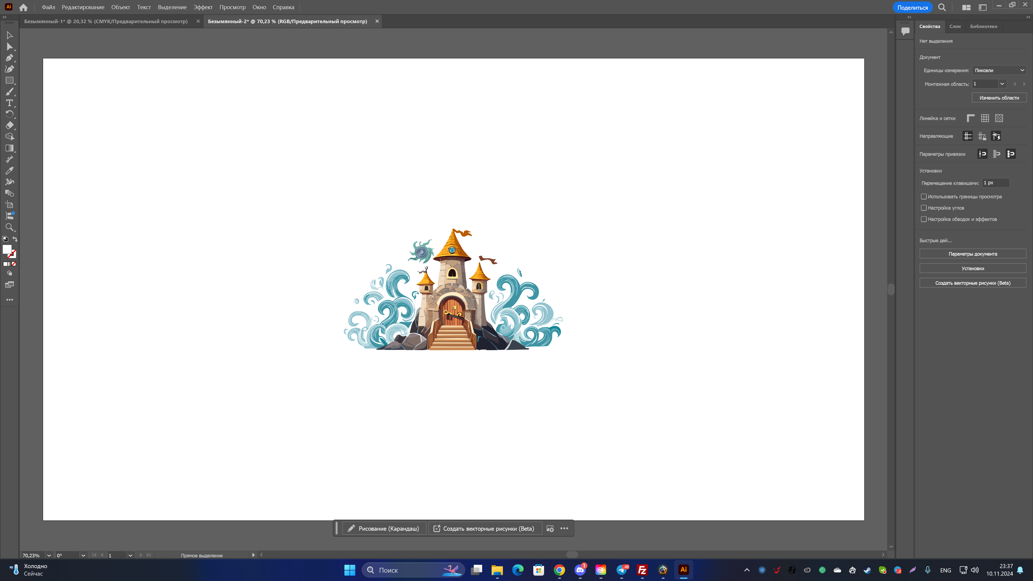Open drawing mode selector icon
The height and width of the screenshot is (581, 1033).
(10, 273)
